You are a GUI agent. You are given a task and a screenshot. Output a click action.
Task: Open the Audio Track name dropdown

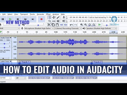[6, 38]
